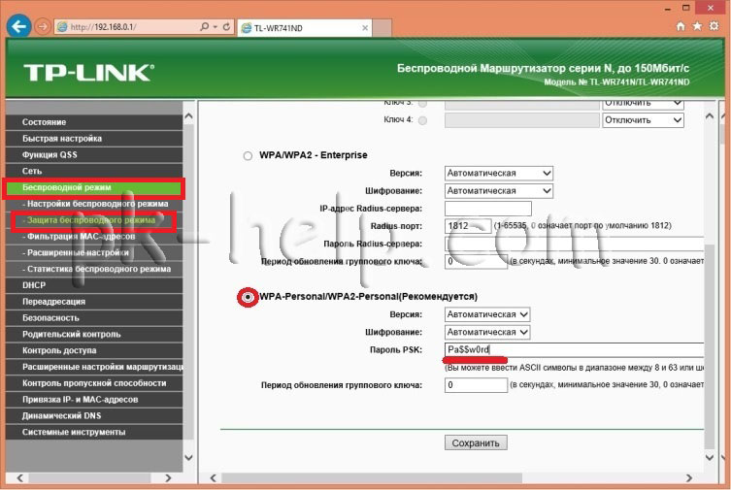This screenshot has width=731, height=490.
Task: Open Контроль доступа menu item
Action: (94, 350)
